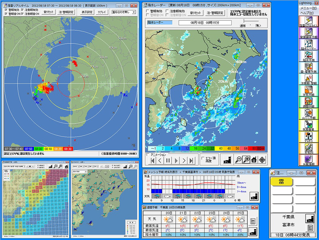Toggle 注意報音ON checkbox in lightning window
The width and height of the screenshot is (319, 240).
(x=22, y=14)
